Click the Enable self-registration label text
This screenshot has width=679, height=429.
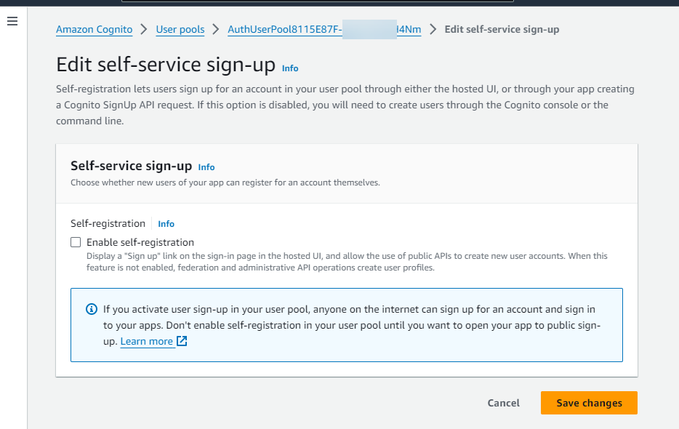pos(140,242)
